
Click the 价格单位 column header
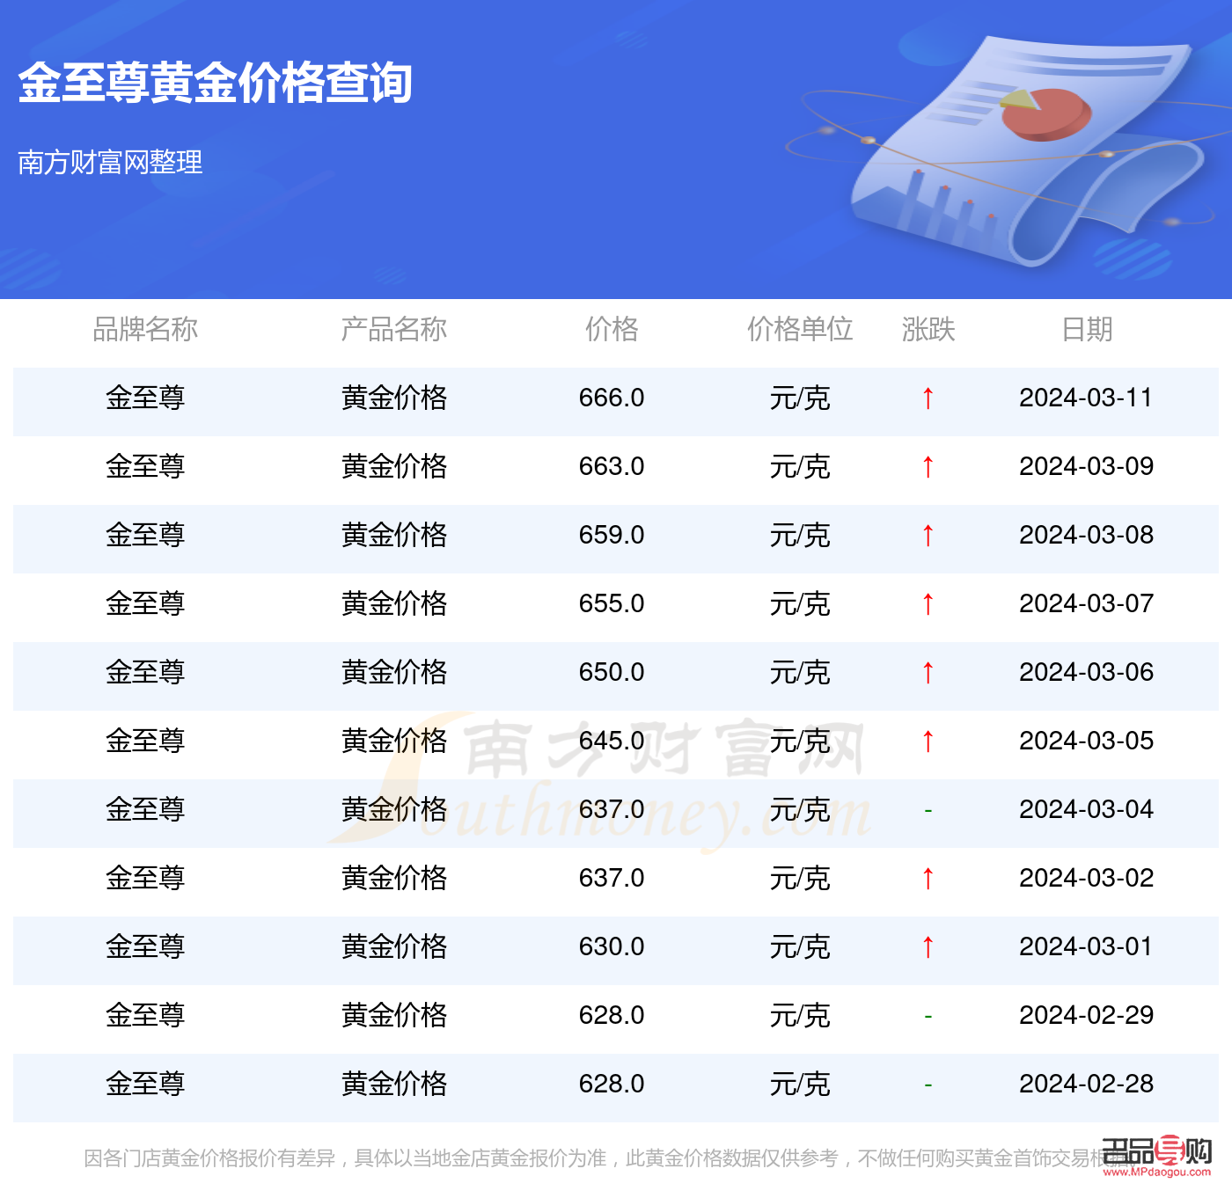click(800, 329)
